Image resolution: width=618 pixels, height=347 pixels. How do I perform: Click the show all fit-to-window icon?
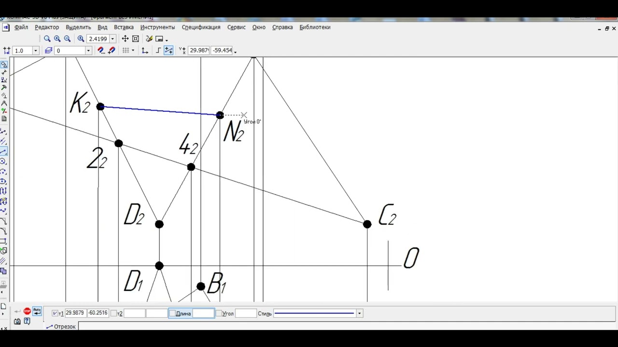[136, 39]
